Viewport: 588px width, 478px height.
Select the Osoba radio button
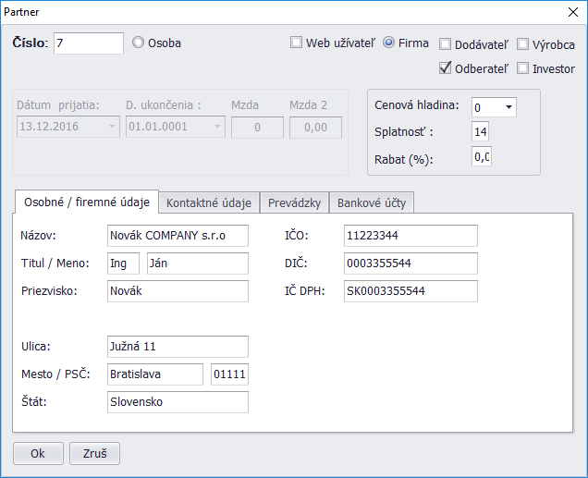pyautogui.click(x=139, y=43)
